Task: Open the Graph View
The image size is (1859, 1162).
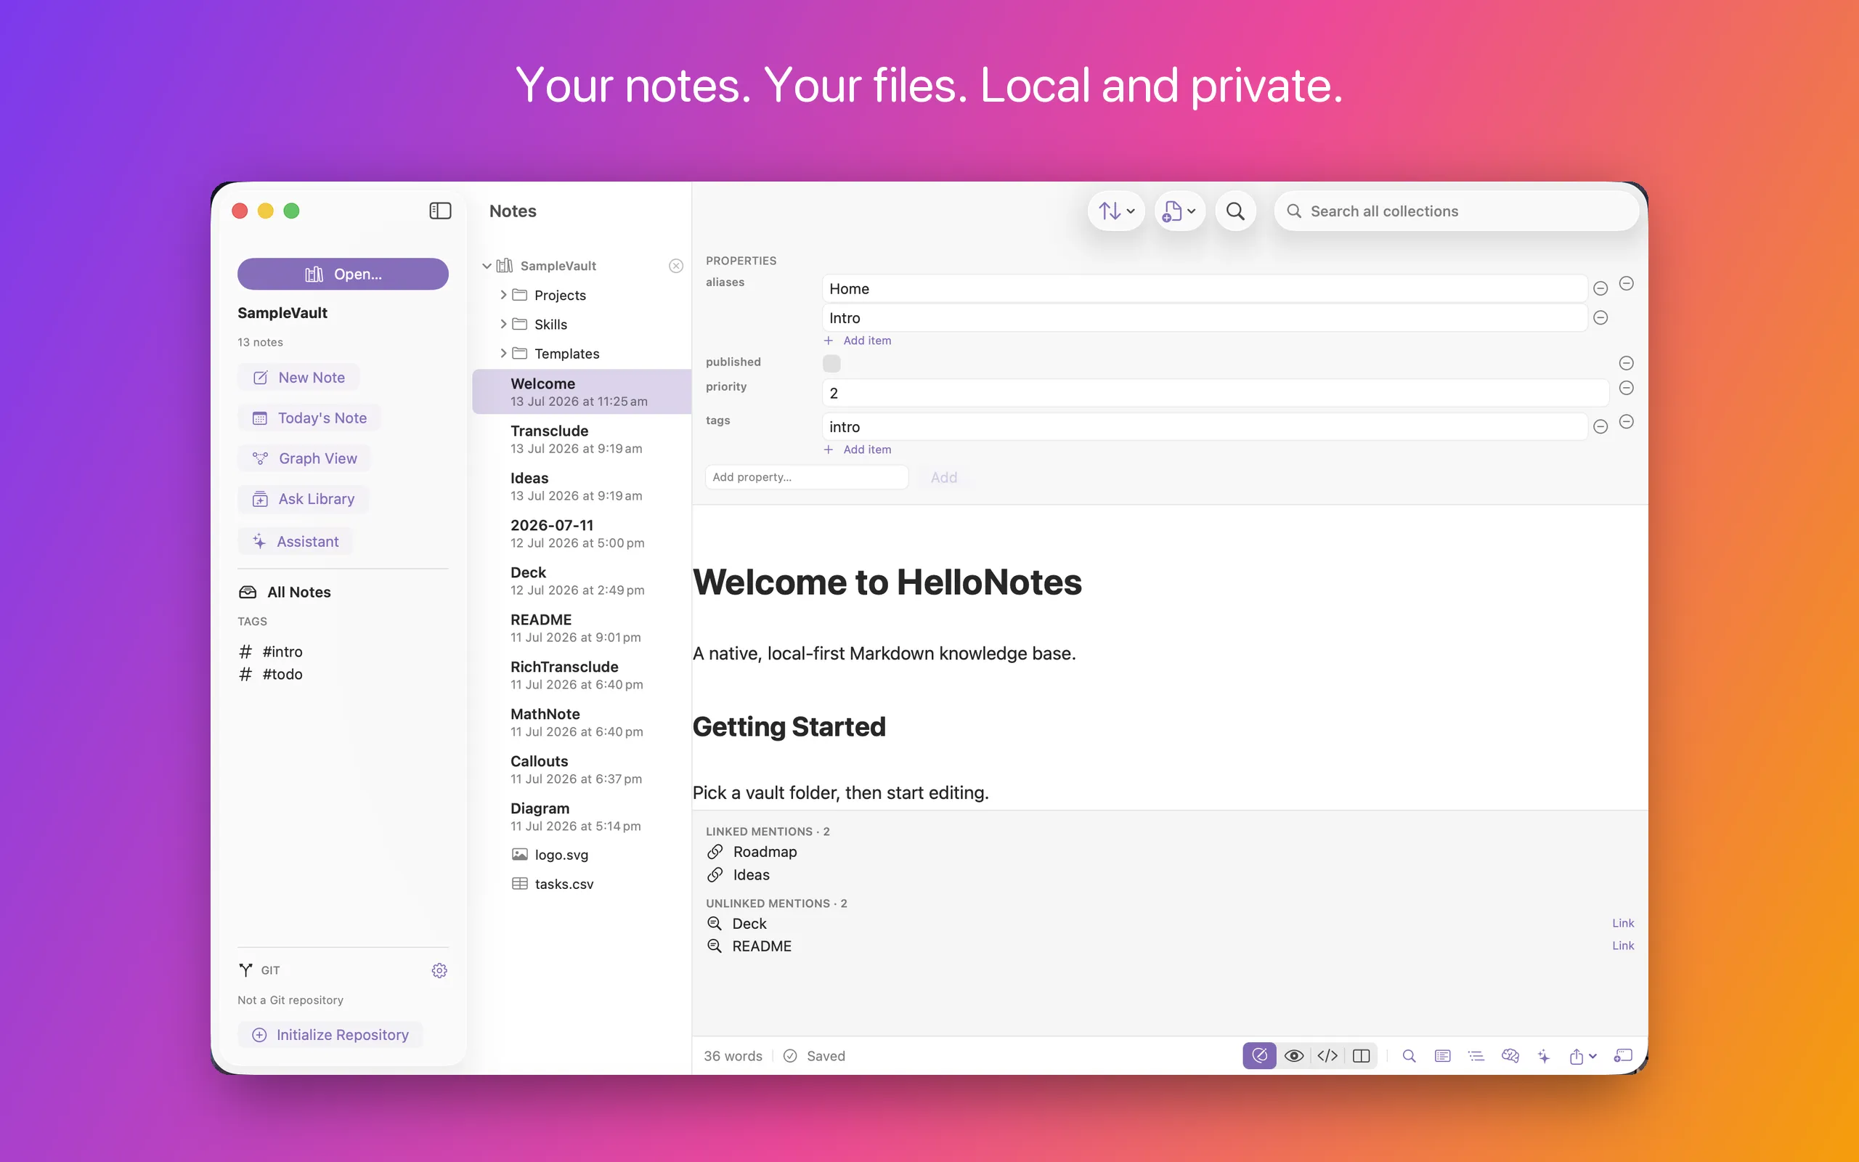Action: 304,459
